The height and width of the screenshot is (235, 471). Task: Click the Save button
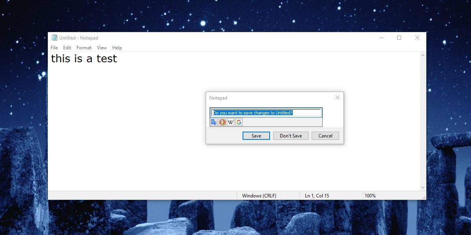256,136
